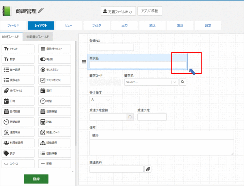Choose the 組織選択 field type

[55, 143]
